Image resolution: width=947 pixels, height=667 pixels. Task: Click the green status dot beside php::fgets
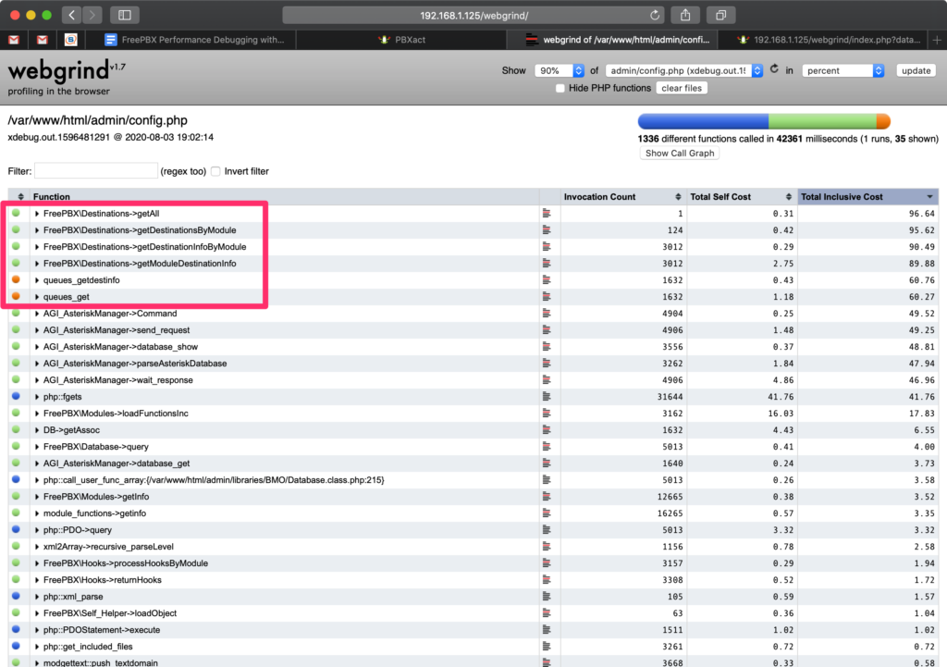tap(16, 396)
